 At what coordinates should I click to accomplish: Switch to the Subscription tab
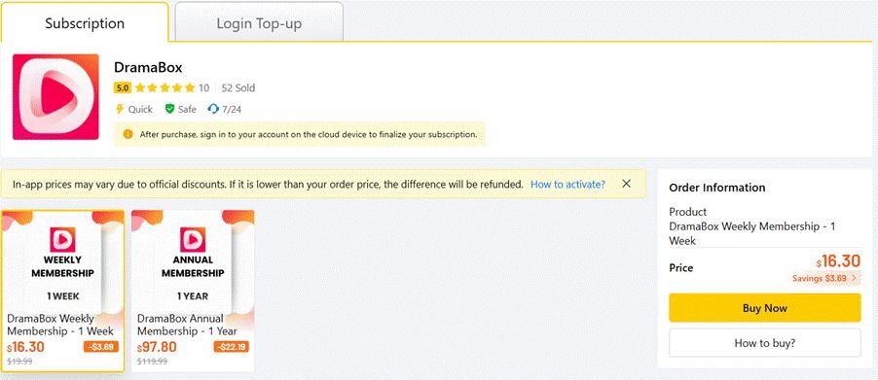tap(85, 23)
